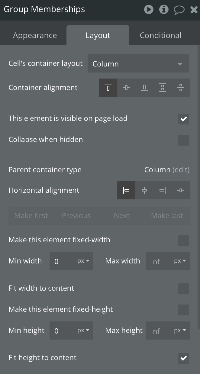200x374 pixels.
Task: Select bottom container alignment icon
Action: (x=144, y=88)
